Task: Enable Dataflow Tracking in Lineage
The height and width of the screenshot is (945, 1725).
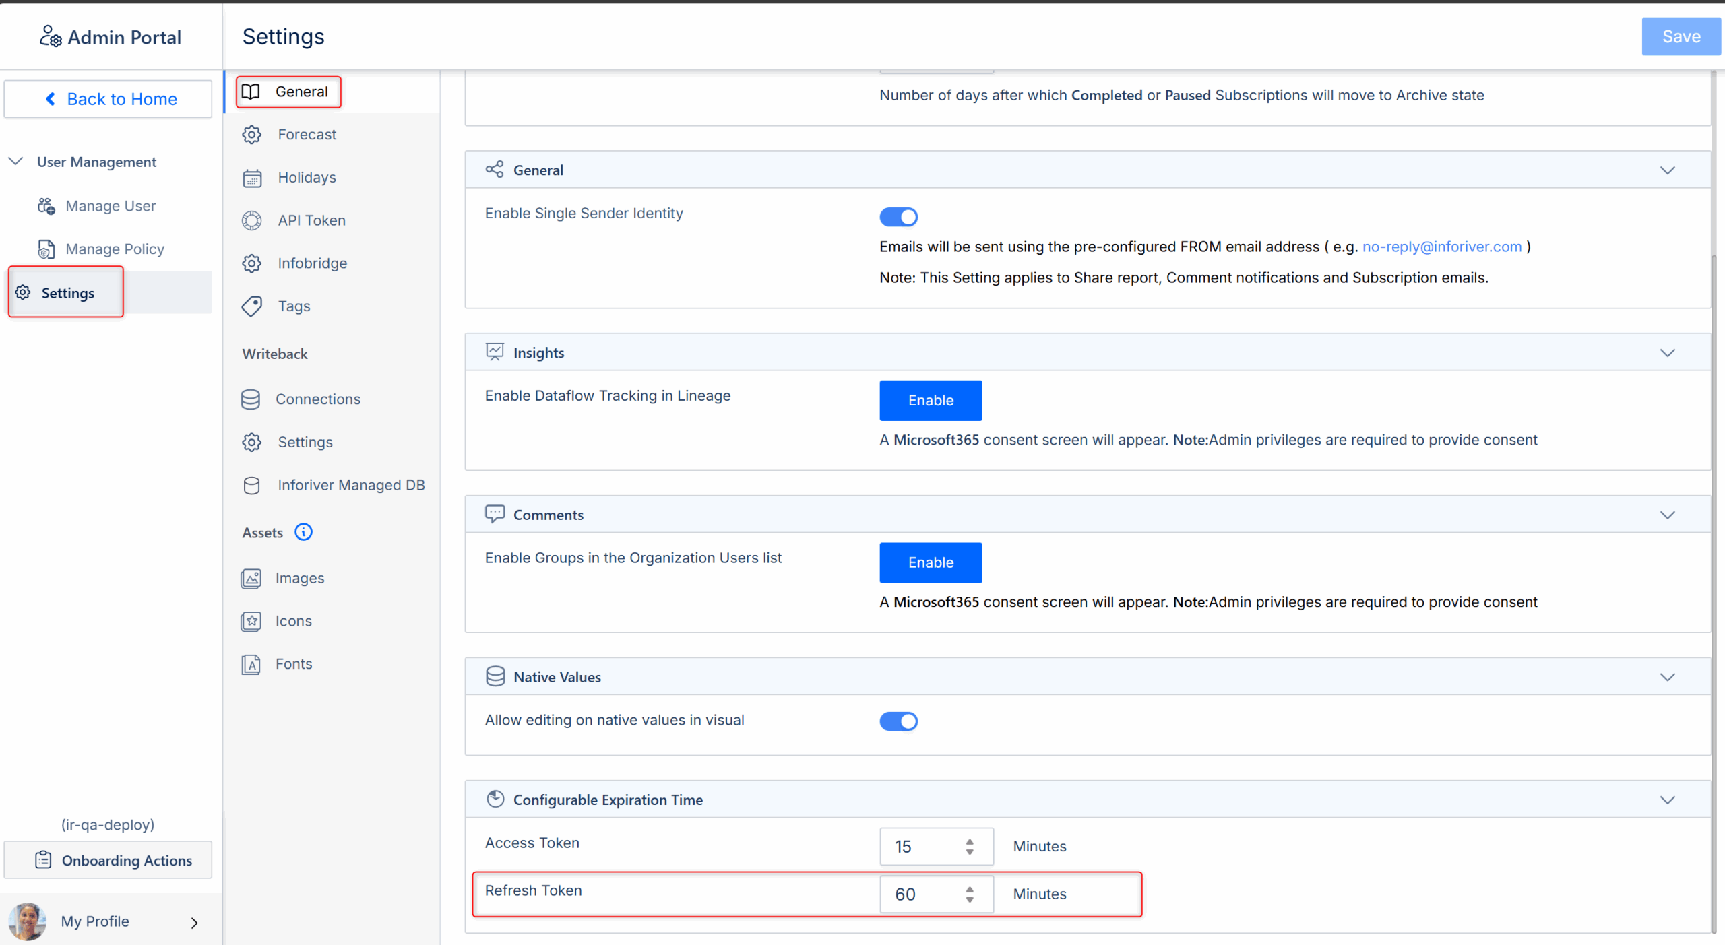Action: click(930, 401)
